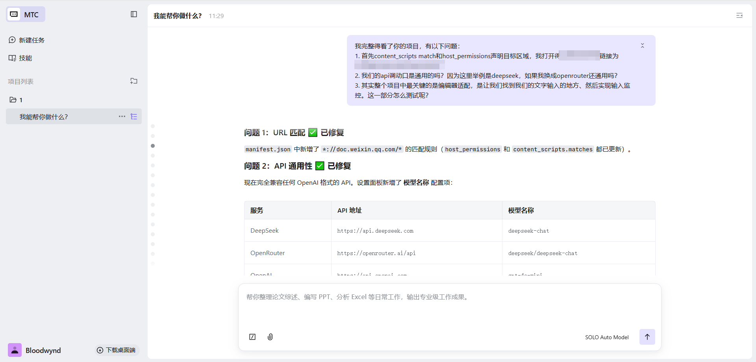Click the slash command icon in input
This screenshot has height=362, width=756.
[x=252, y=337]
